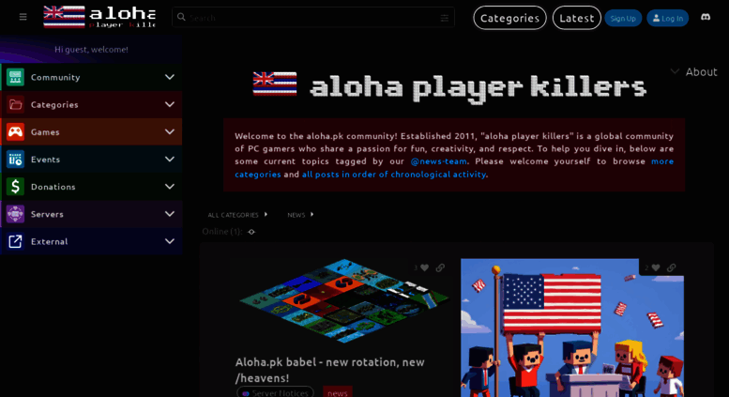Open the Categories top navigation

point(509,18)
